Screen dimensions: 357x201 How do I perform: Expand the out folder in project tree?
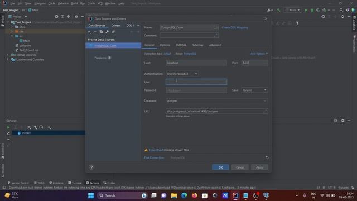click(x=12, y=31)
